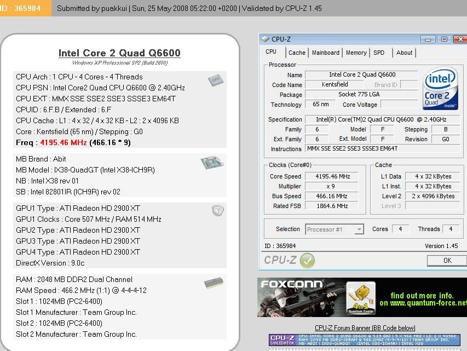Open the Cache tab in CPU-Z
Viewport: 467px width, 351px height.
tap(297, 53)
